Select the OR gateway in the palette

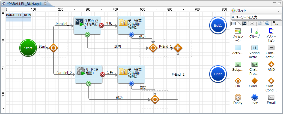[238, 83]
